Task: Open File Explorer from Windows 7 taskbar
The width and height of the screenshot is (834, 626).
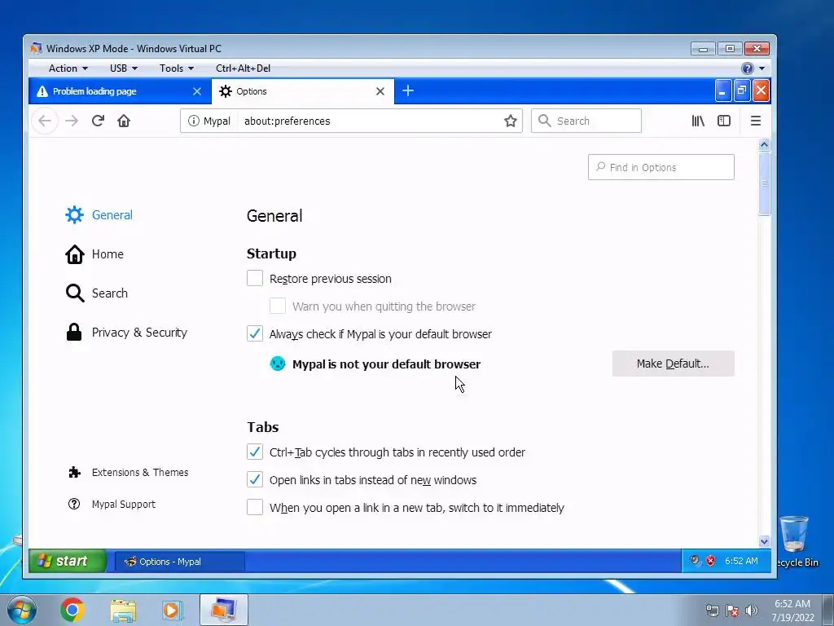Action: point(123,610)
